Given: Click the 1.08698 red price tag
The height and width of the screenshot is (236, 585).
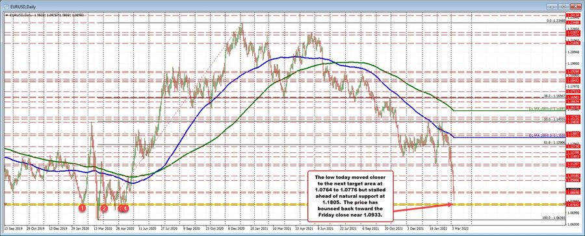Looking at the screenshot, I should coord(573,193).
